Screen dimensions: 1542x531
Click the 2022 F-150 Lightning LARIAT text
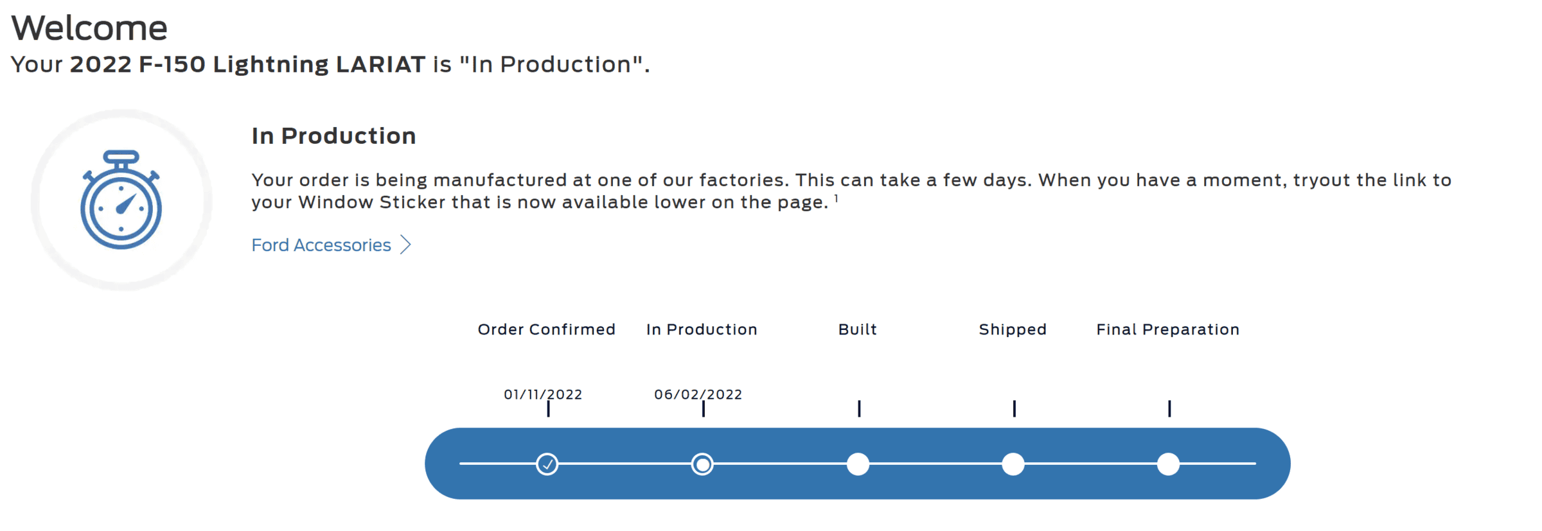pyautogui.click(x=247, y=64)
